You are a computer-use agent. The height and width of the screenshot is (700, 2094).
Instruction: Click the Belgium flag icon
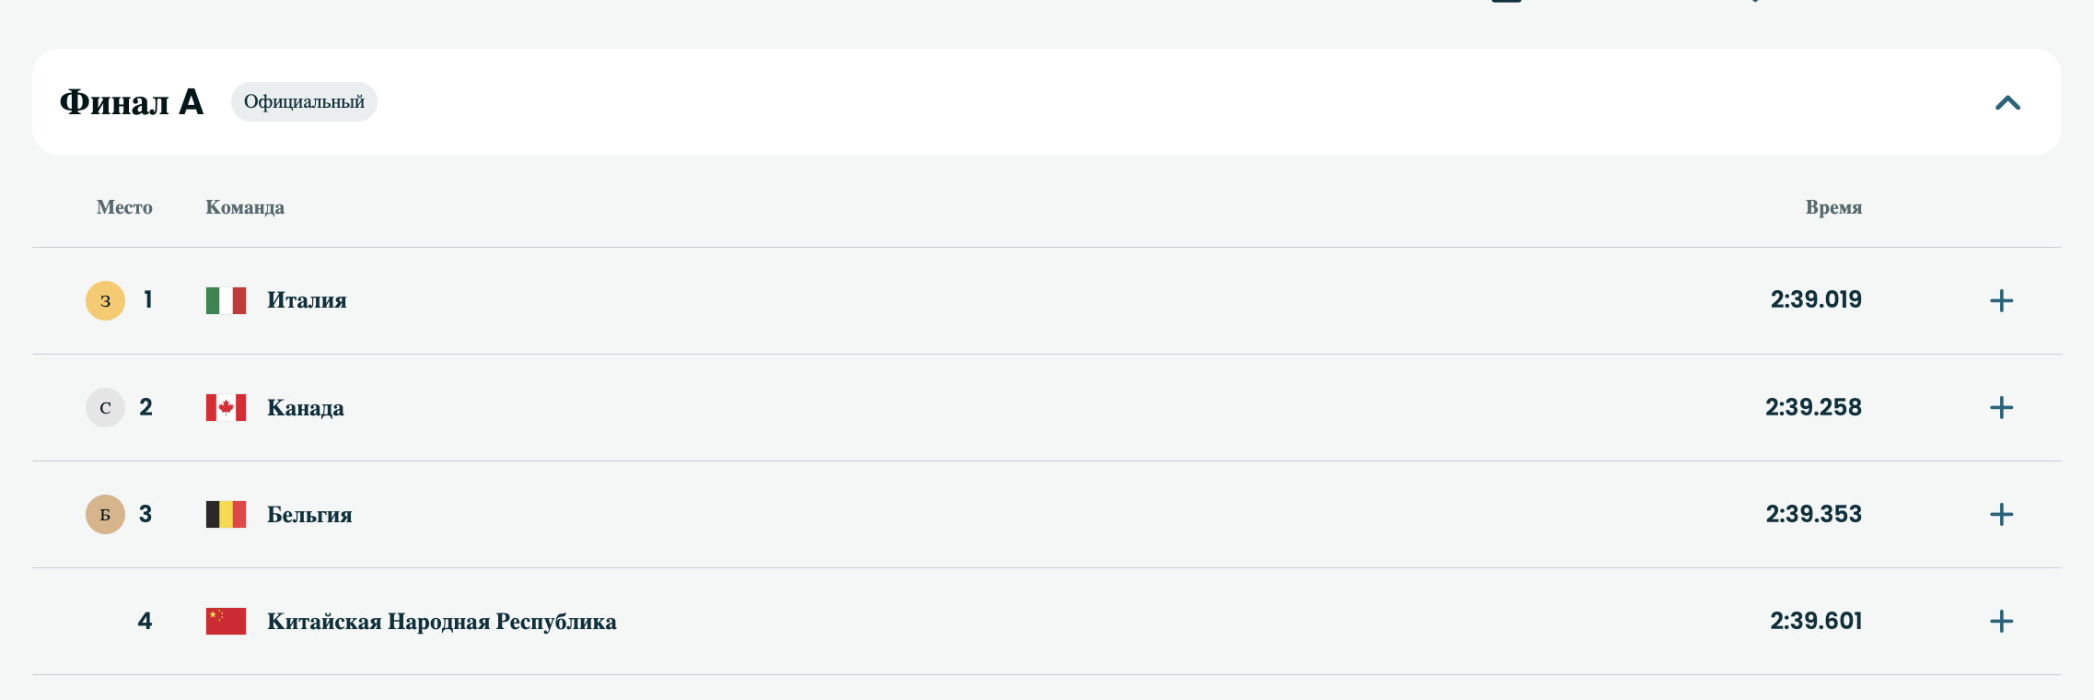(226, 515)
